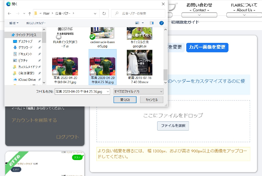This screenshot has height=176, width=262.
Task: Close the 開く dialog
Action: point(163,4)
